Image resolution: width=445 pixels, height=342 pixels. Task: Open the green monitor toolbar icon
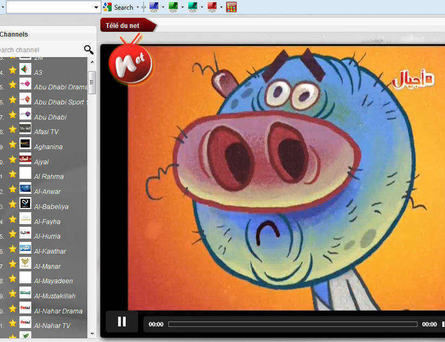pyautogui.click(x=173, y=7)
